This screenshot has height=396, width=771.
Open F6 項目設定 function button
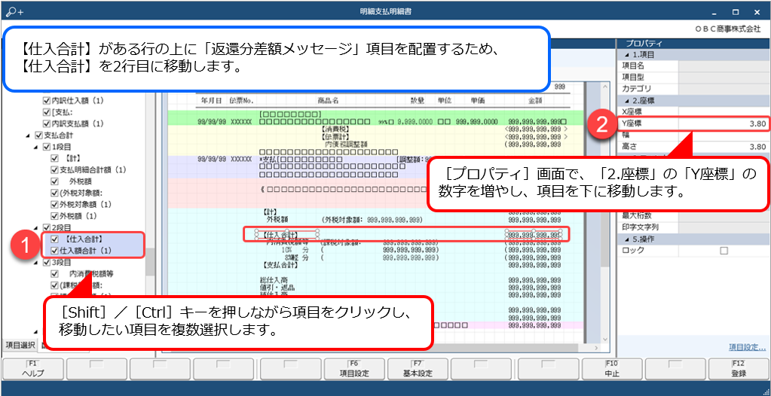(354, 368)
